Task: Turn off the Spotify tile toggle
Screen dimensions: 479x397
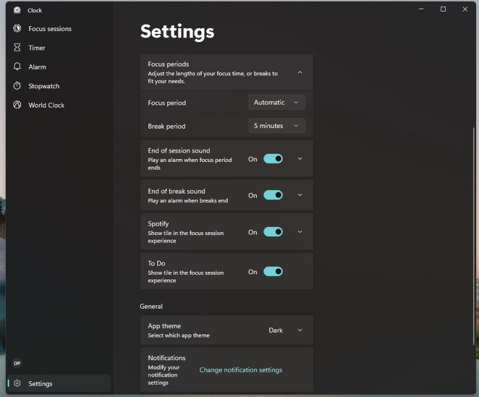Action: click(272, 232)
